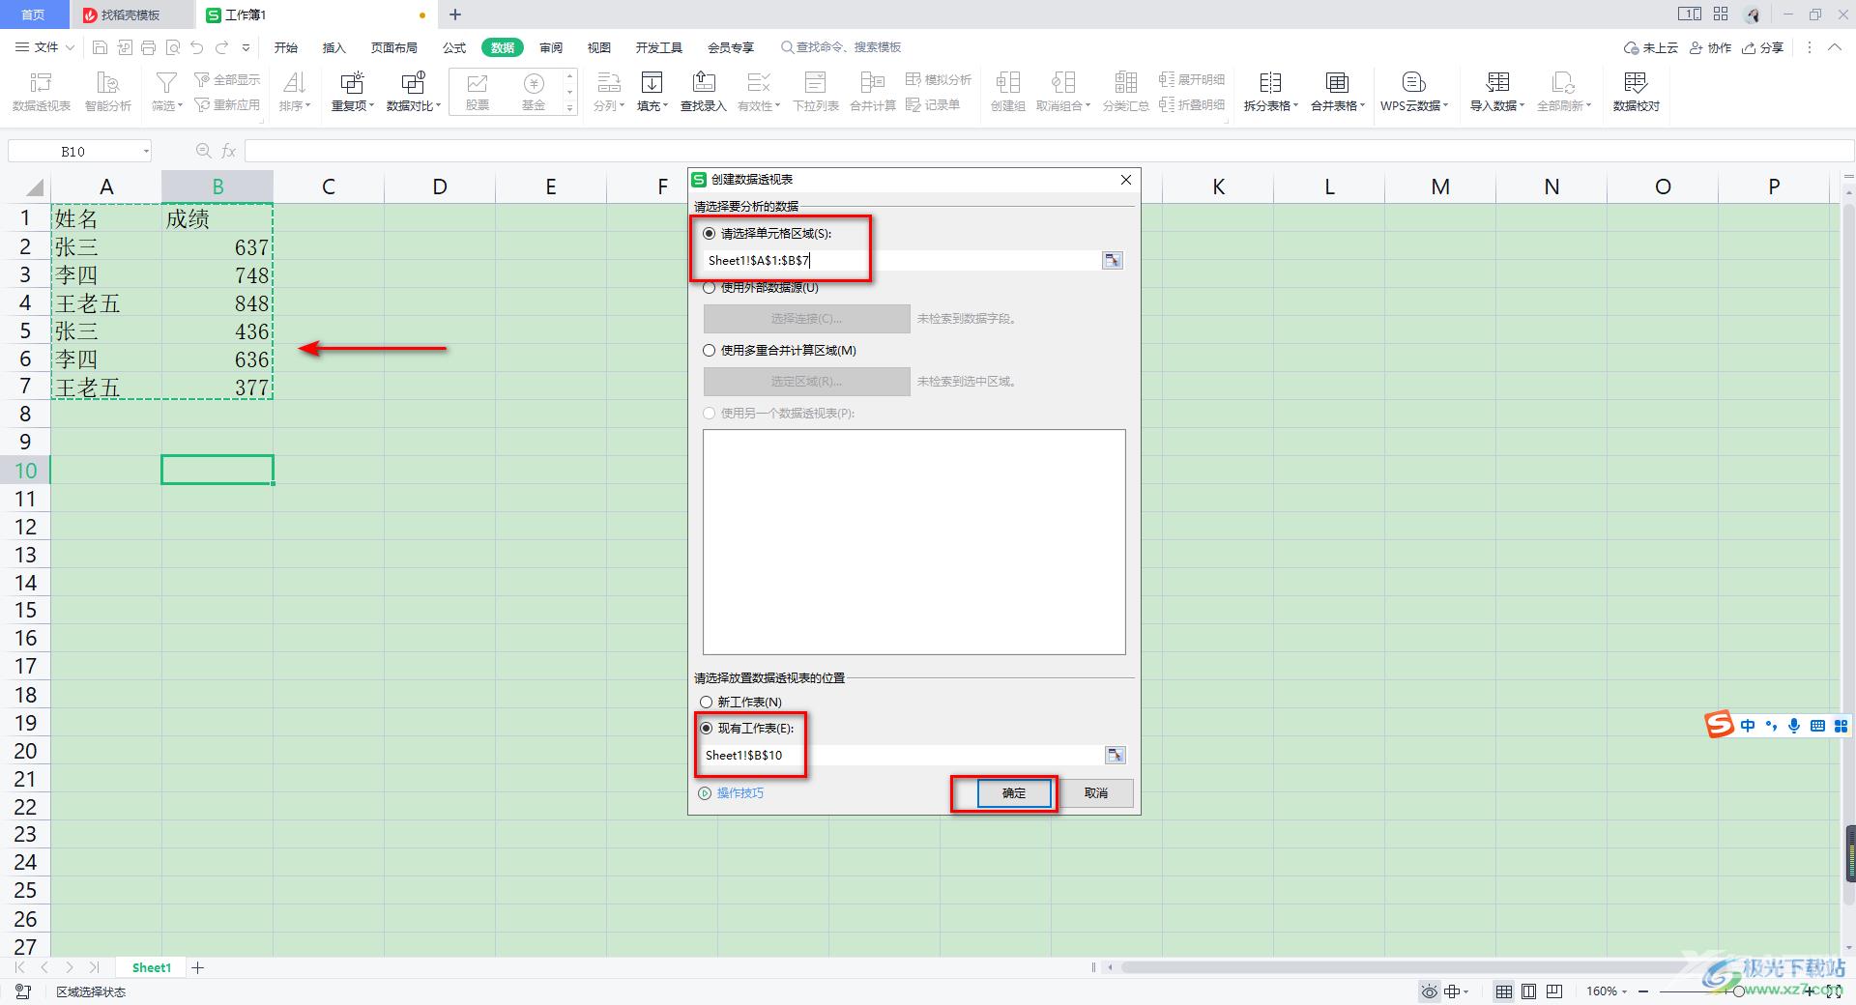
Task: Click range picker icon for existing worksheet field
Action: click(x=1115, y=755)
